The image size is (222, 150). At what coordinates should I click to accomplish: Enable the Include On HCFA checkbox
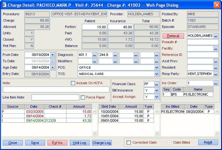[x=73, y=83]
